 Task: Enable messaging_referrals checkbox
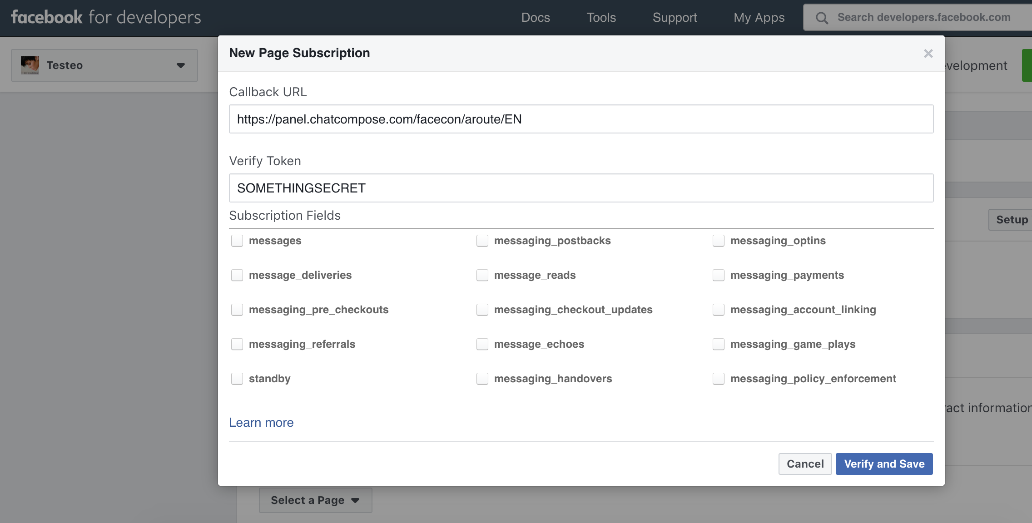[237, 344]
